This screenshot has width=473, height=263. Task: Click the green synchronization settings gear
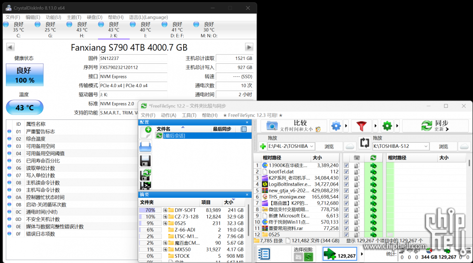click(x=387, y=126)
